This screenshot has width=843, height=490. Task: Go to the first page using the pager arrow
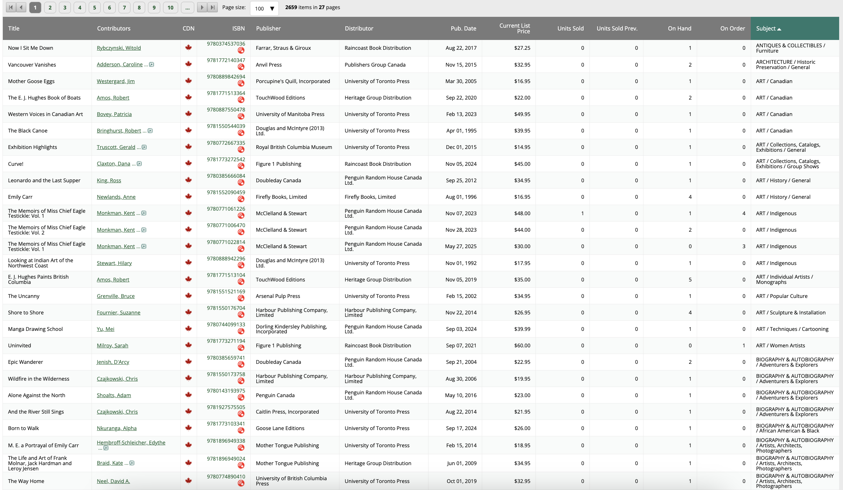pyautogui.click(x=11, y=7)
